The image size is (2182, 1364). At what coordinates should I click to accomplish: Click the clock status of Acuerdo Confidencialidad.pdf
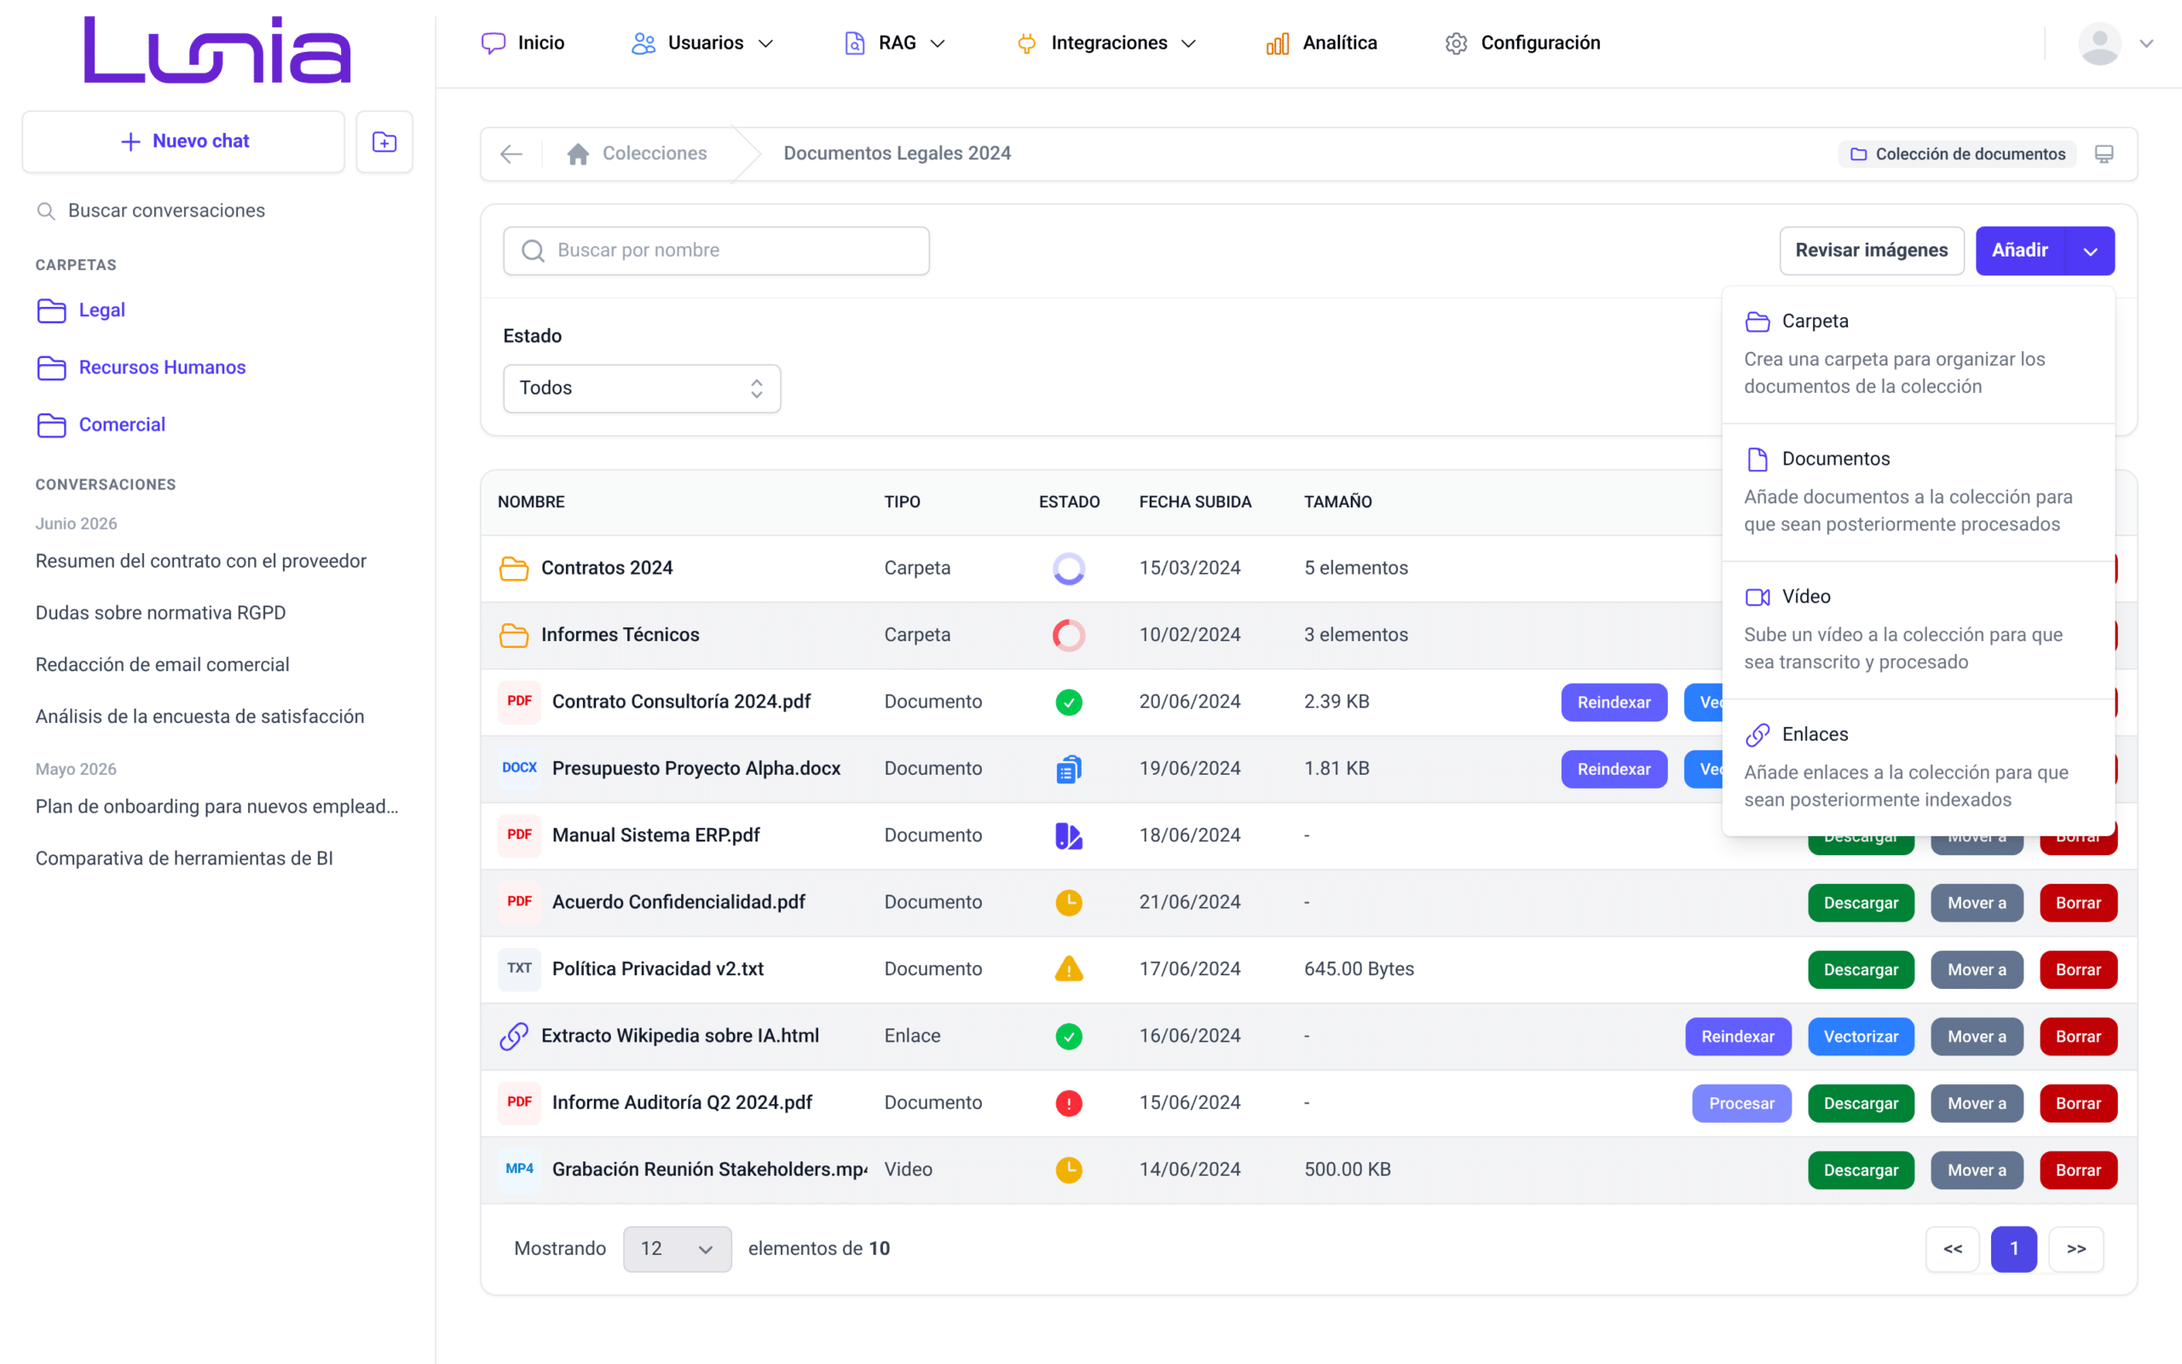[x=1069, y=902]
